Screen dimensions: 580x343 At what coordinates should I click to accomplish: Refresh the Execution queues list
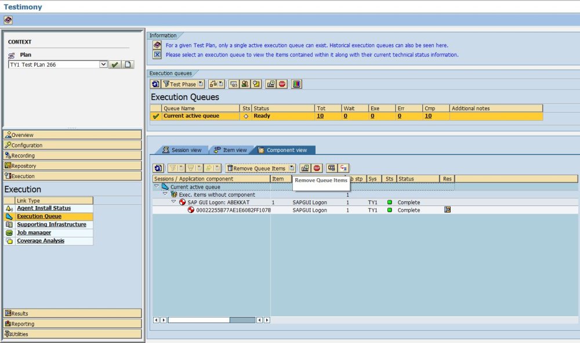(155, 84)
